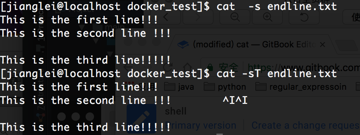Viewport: 360px width, 135px height.
Task: Click the green lock security icon
Action: tap(210, 67)
